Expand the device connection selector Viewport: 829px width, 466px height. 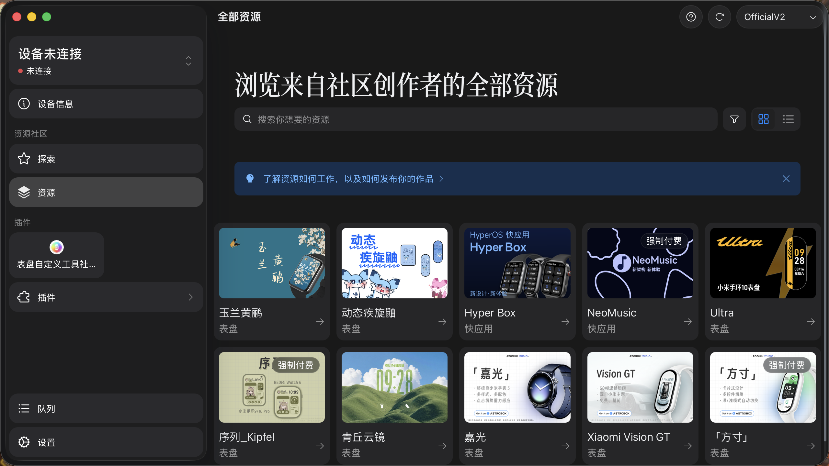106,61
